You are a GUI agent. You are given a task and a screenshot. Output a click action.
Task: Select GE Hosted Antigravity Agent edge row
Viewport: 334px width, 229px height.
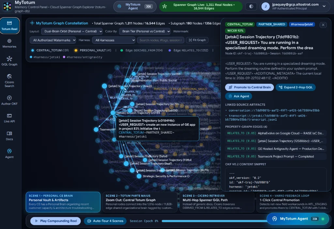(276, 149)
